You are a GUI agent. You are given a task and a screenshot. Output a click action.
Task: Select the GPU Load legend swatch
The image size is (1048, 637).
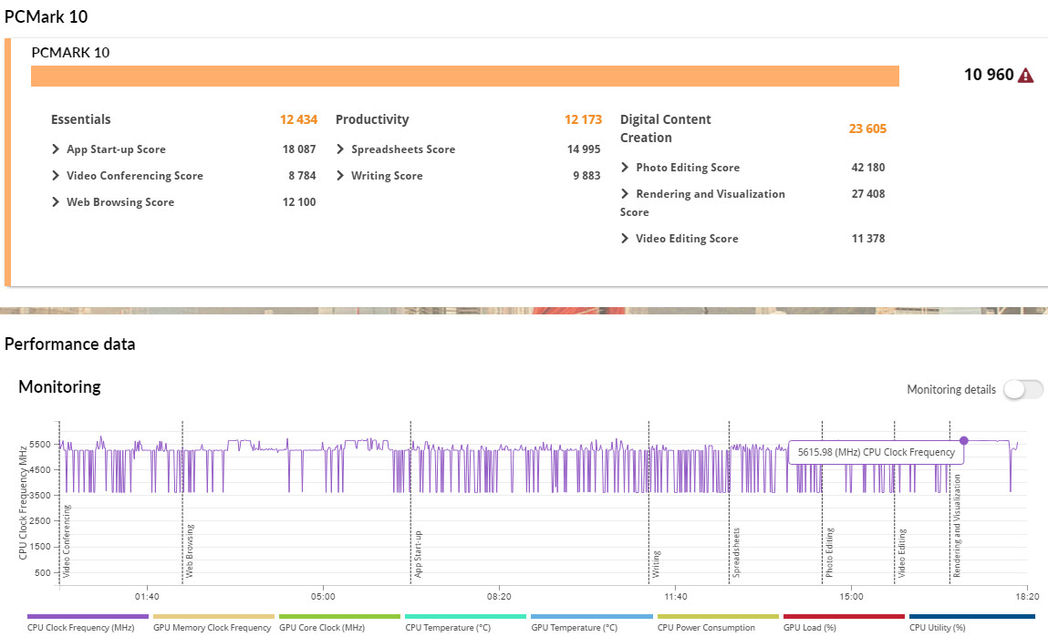click(x=845, y=616)
